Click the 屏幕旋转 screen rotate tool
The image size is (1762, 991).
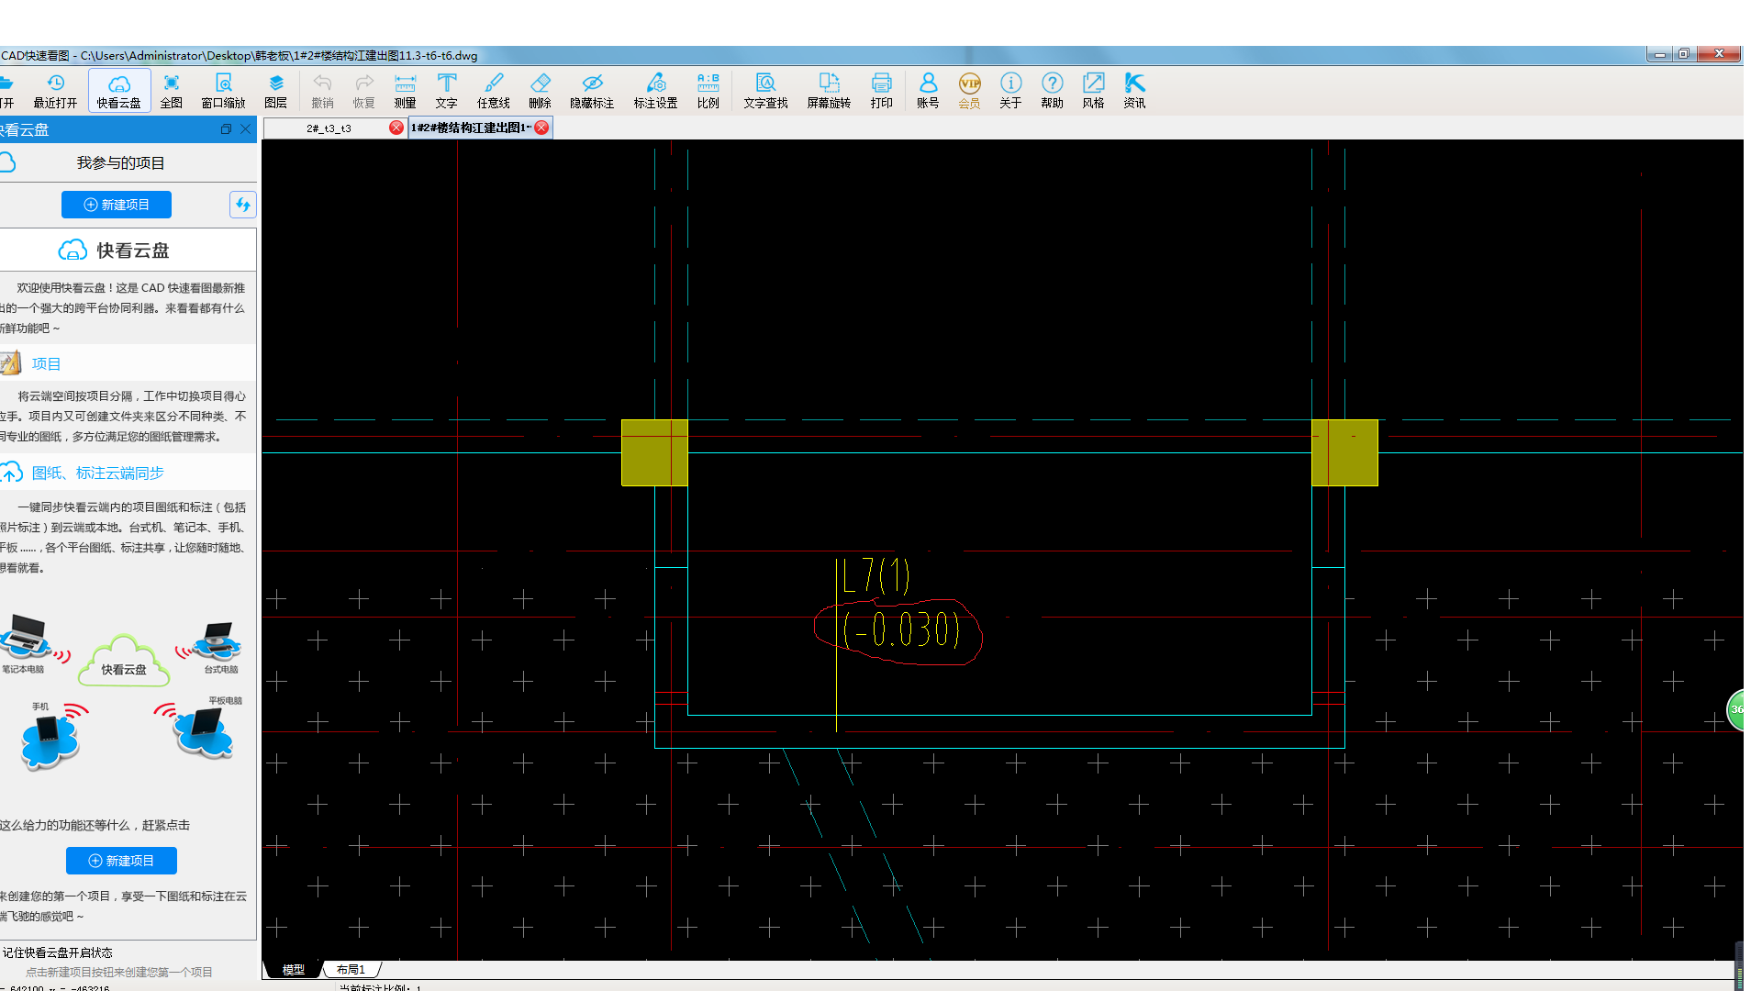829,91
